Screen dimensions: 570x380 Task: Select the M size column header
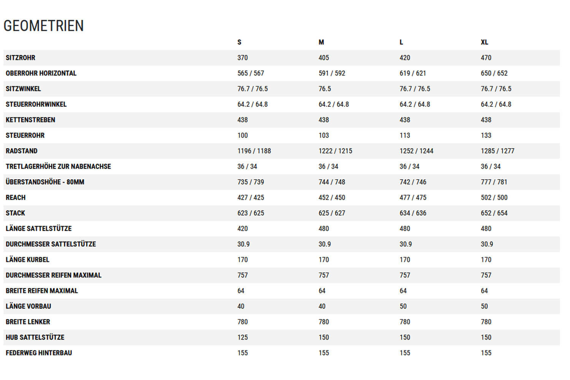click(x=321, y=42)
